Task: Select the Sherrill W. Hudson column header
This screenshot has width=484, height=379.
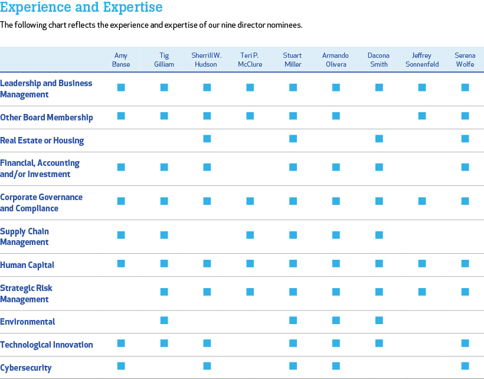Action: [207, 60]
